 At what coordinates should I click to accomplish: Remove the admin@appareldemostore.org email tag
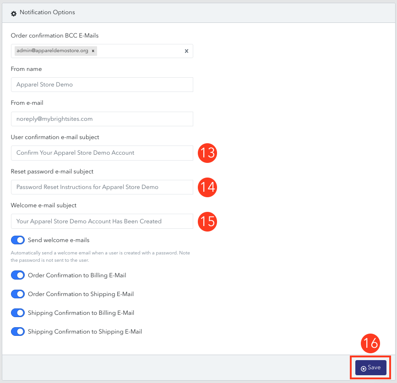[93, 51]
